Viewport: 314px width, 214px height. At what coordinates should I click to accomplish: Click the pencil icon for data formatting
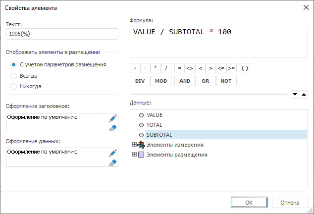[x=113, y=153]
